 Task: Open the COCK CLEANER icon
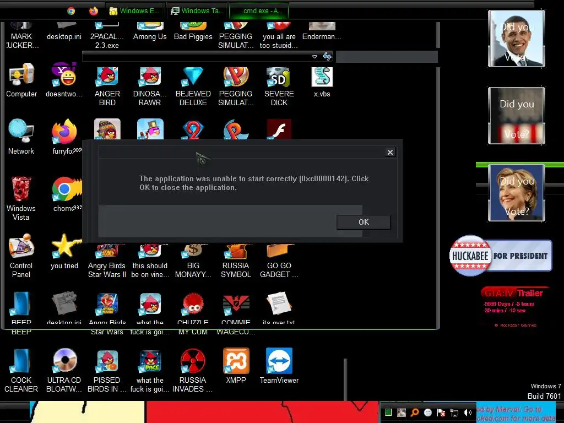pos(21,371)
